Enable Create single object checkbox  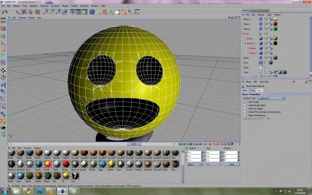(x=245, y=105)
